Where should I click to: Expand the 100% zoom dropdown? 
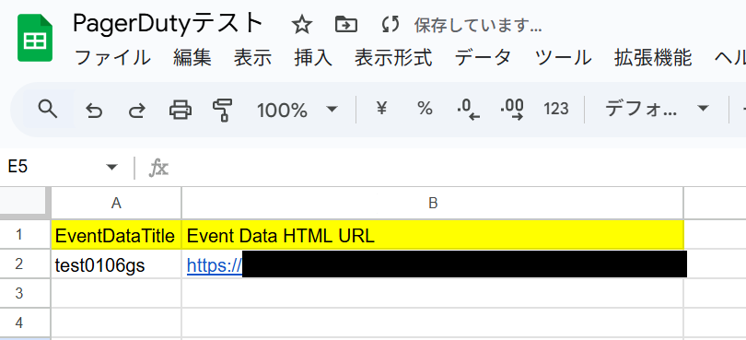pos(332,110)
